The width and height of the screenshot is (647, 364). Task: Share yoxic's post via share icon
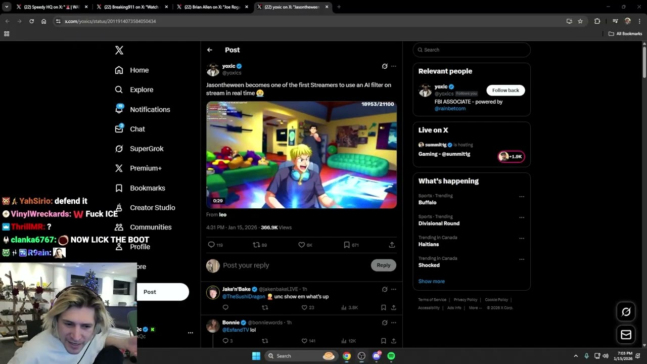coord(392,245)
